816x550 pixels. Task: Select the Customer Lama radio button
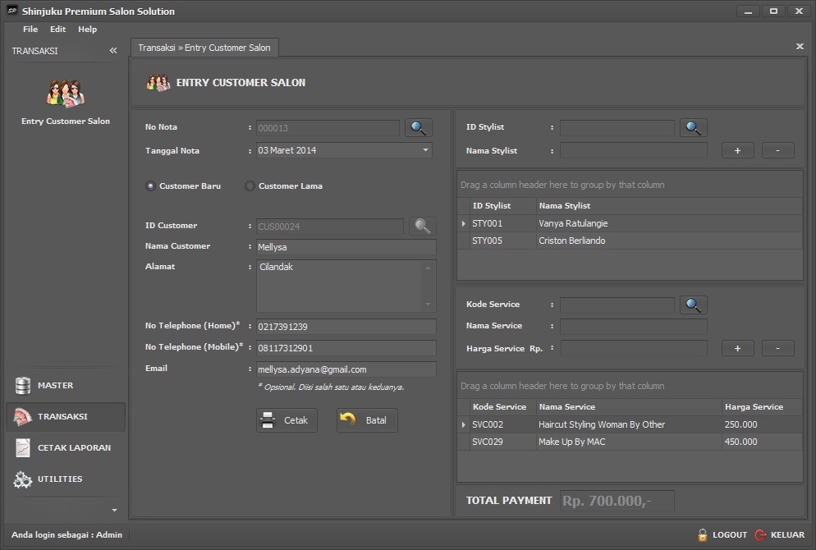[x=250, y=186]
